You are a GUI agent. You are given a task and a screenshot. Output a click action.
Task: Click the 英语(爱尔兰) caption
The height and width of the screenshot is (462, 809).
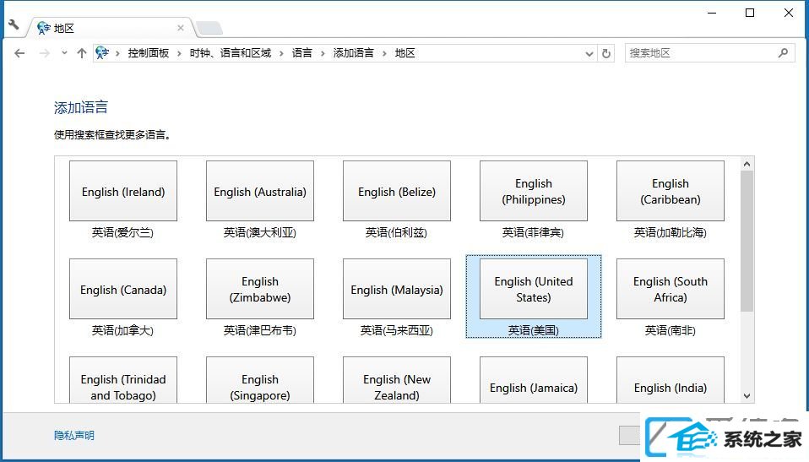122,233
